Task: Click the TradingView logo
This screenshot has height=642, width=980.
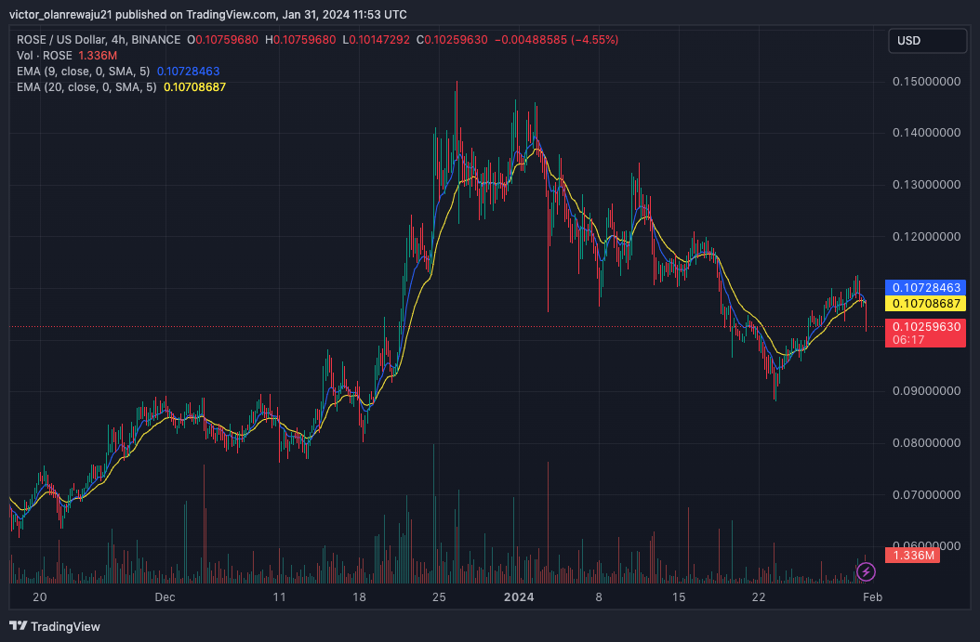Action: tap(55, 626)
